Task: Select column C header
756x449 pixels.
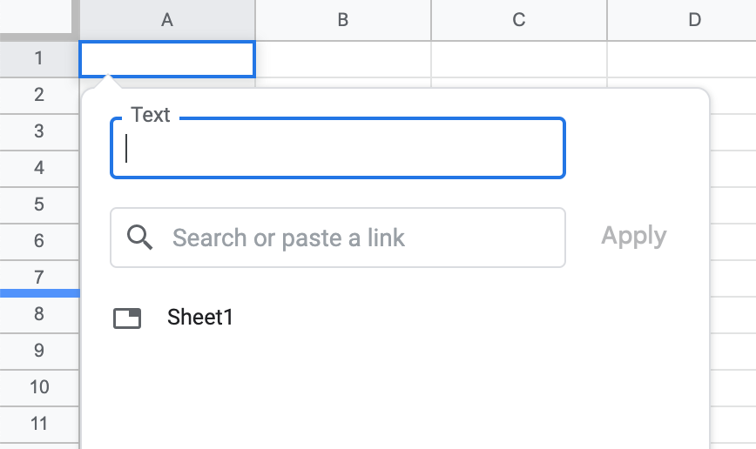Action: coord(519,20)
